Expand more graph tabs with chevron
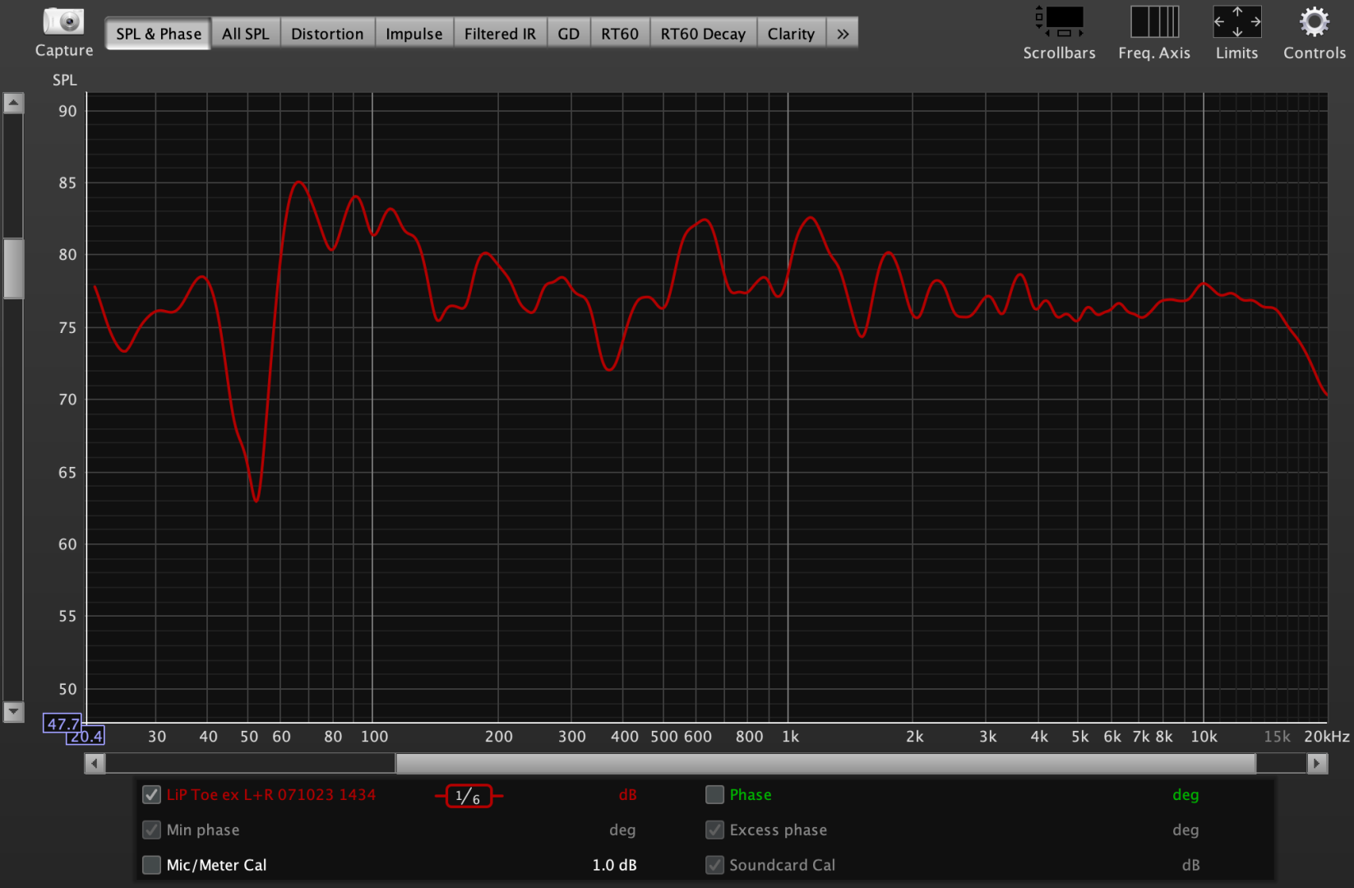Screen dimensions: 1354x888 pyautogui.click(x=843, y=34)
